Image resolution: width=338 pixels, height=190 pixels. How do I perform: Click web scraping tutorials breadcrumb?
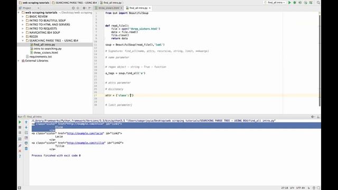click(34, 3)
